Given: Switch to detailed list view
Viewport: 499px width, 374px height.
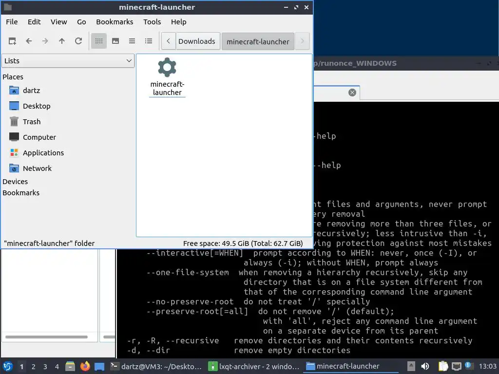Looking at the screenshot, I should [149, 41].
